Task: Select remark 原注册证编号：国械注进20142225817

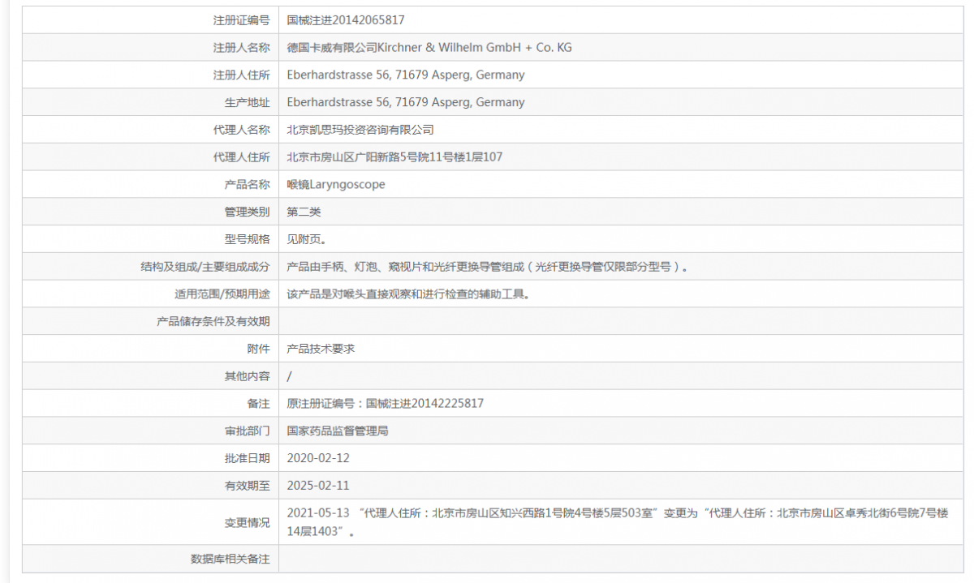Action: (x=386, y=403)
